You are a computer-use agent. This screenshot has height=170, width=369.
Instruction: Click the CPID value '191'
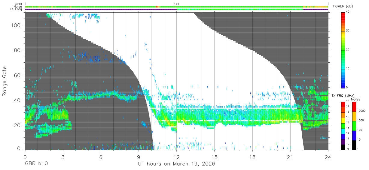[177, 4]
